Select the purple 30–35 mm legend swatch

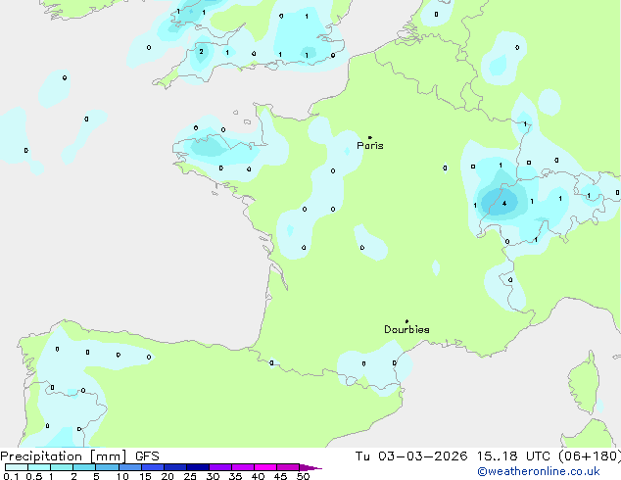click(x=220, y=467)
